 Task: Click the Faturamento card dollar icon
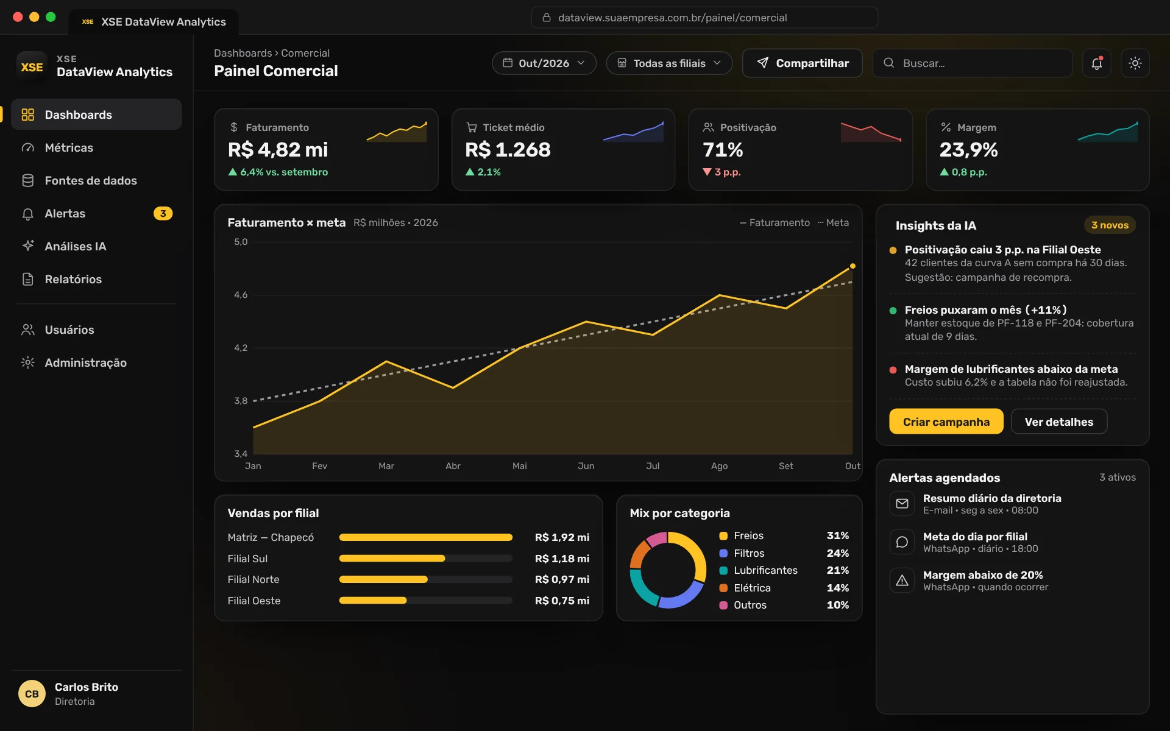(234, 127)
